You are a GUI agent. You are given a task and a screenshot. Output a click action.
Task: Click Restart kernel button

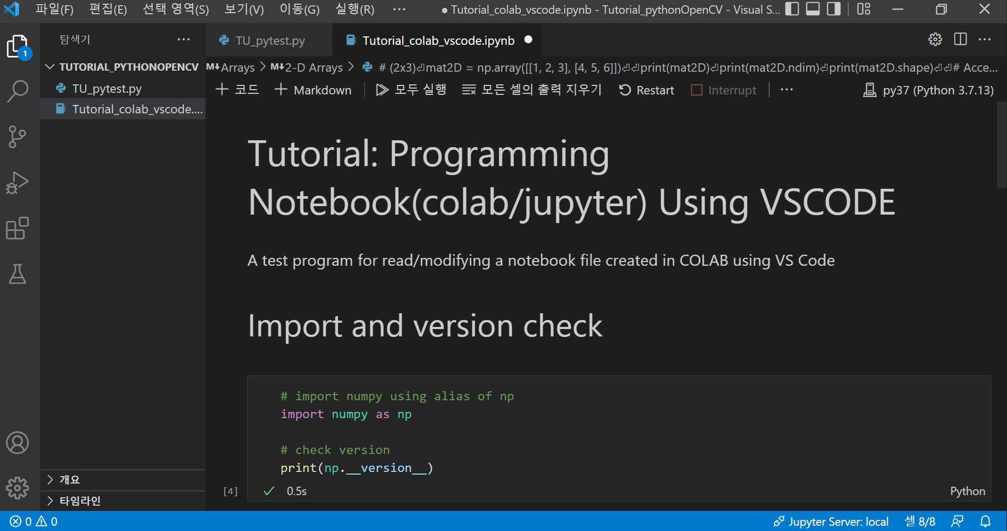tap(646, 90)
